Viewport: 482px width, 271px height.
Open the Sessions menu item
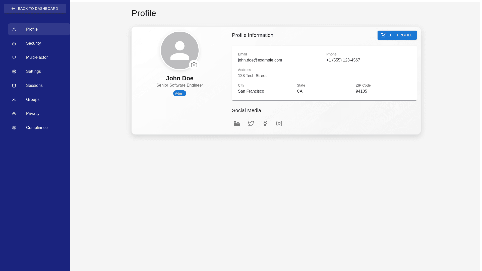[x=34, y=86]
